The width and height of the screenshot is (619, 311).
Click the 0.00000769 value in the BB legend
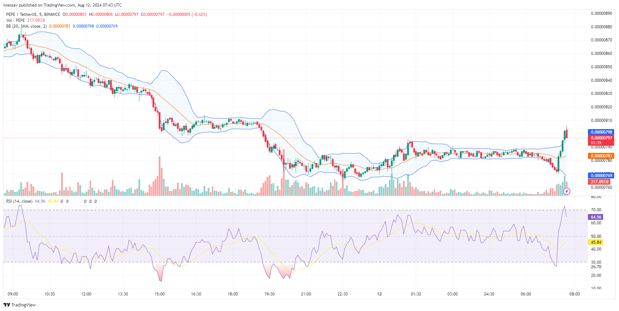[107, 26]
